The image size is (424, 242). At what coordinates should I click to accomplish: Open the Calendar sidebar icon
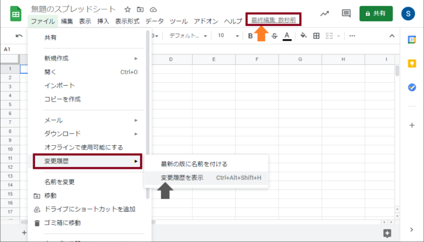[412, 40]
